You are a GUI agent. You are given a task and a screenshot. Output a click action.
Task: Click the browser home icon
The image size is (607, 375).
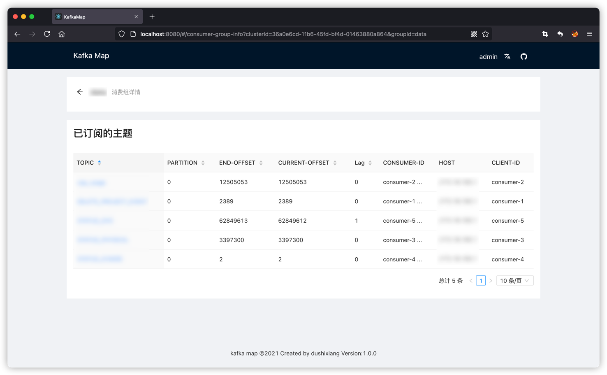62,34
